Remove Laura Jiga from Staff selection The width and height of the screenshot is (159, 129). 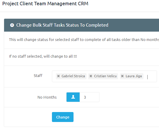[123, 76]
